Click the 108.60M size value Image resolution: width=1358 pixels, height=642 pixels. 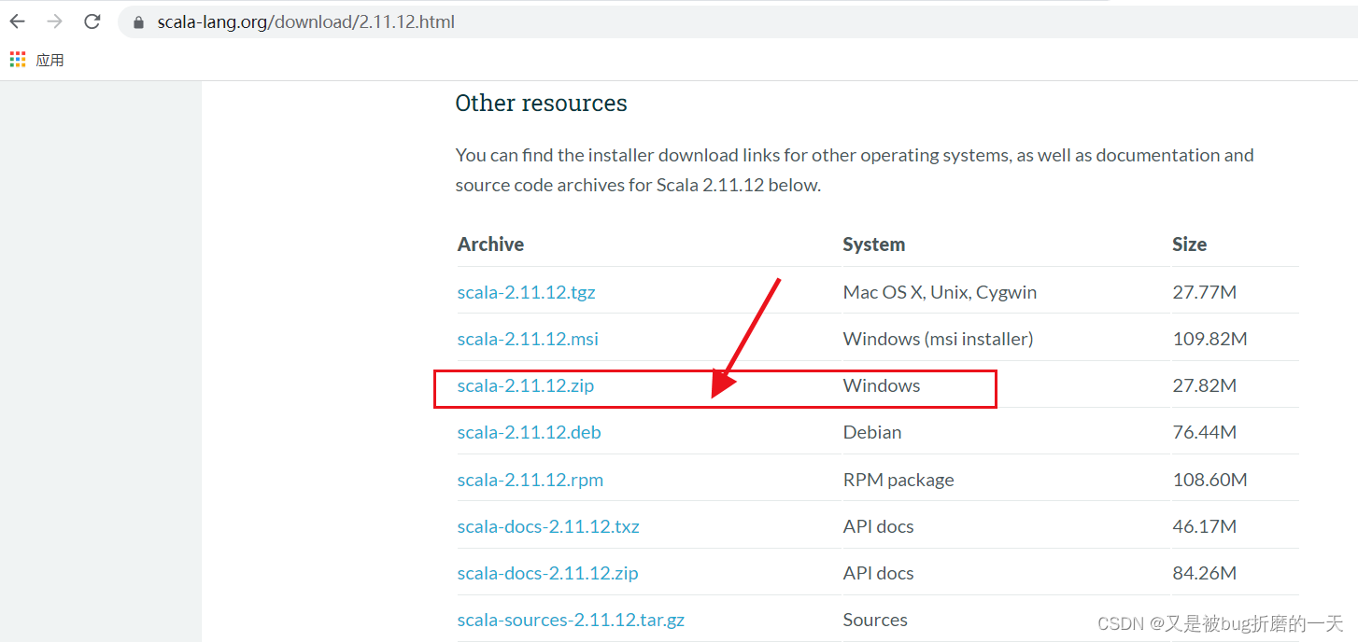pos(1209,480)
